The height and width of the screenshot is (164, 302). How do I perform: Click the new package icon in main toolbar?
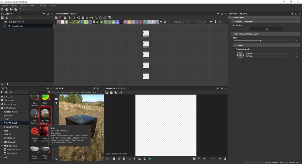(x=2, y=9)
